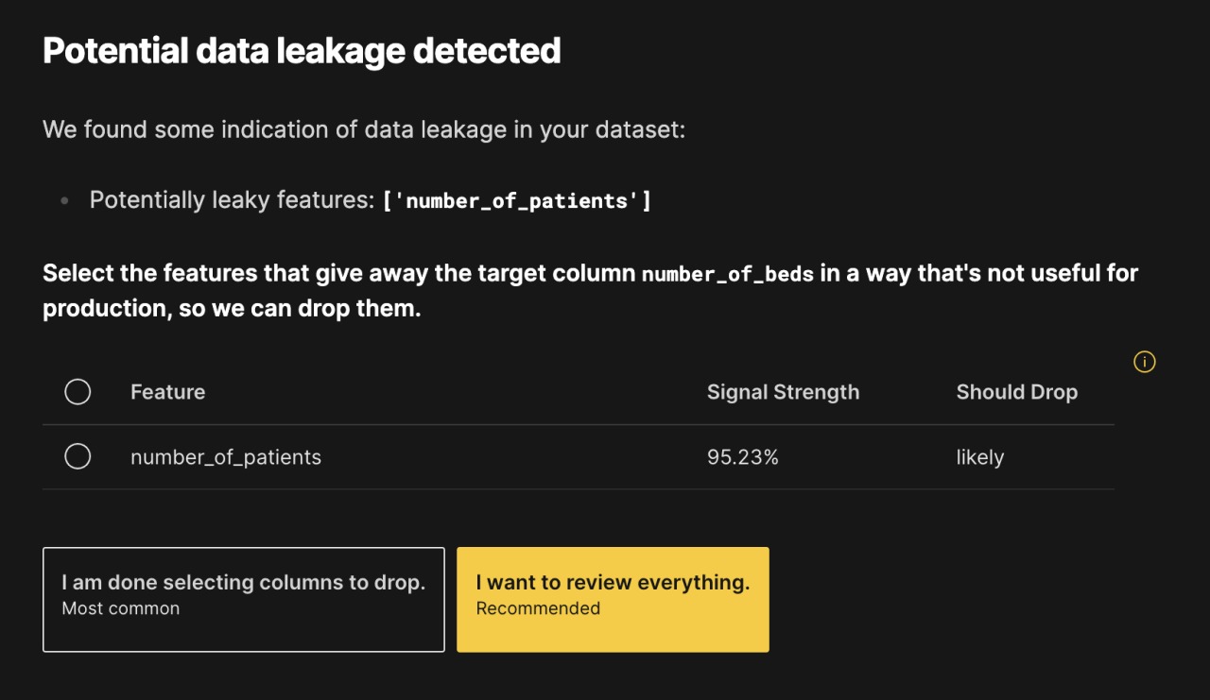Click the ['number_of_patients'] leaky features text
This screenshot has height=700, width=1210.
point(517,199)
